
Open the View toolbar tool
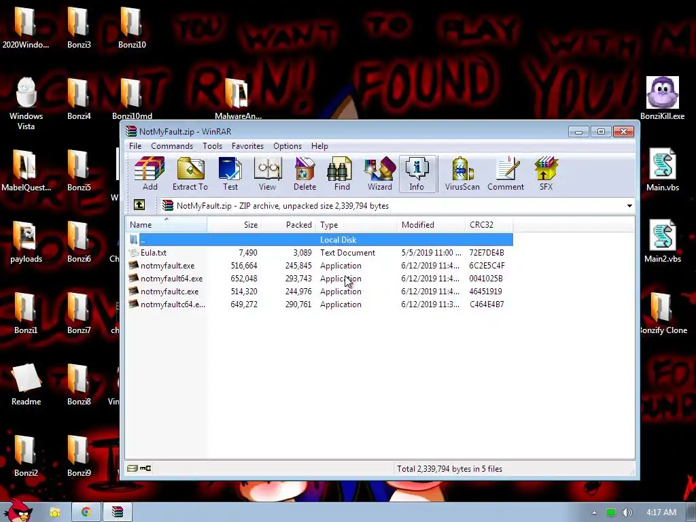coord(267,174)
